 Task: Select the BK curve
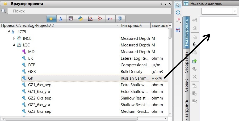pos(31,58)
